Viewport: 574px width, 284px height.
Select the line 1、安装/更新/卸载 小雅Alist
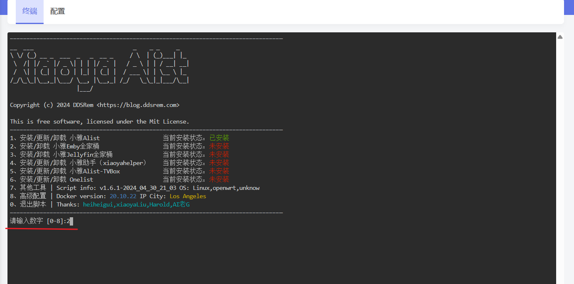(55, 138)
